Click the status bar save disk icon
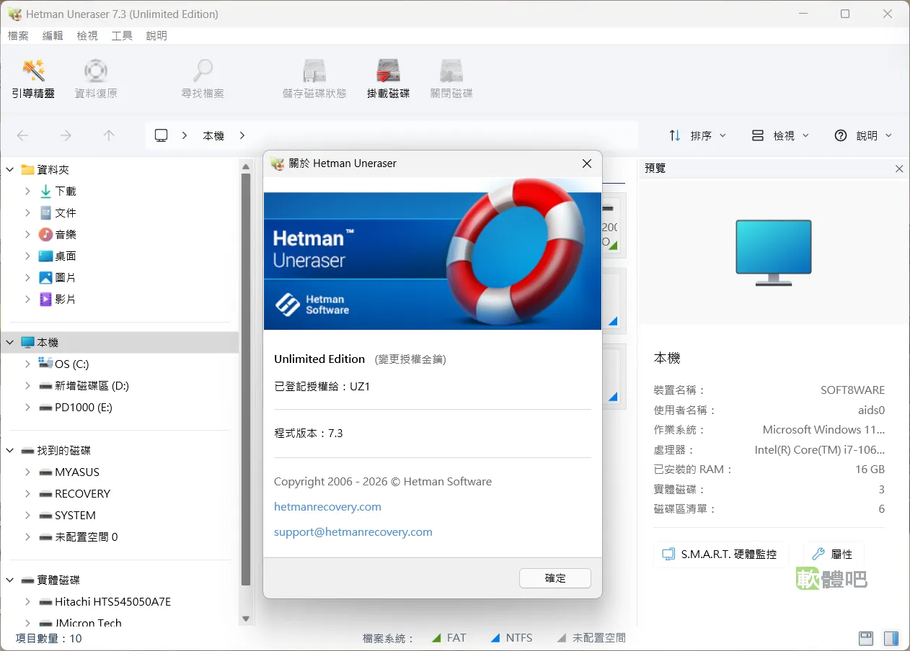This screenshot has height=651, width=910. 866,638
